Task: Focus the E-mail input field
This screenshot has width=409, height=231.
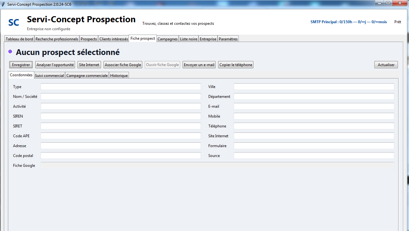Action: tap(314, 106)
